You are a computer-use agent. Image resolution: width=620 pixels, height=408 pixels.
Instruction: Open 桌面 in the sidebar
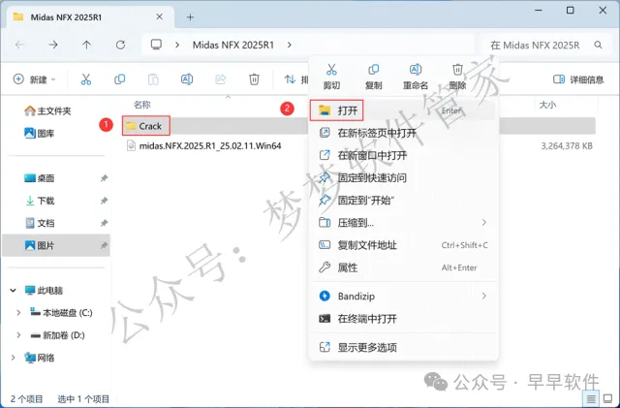(x=40, y=178)
